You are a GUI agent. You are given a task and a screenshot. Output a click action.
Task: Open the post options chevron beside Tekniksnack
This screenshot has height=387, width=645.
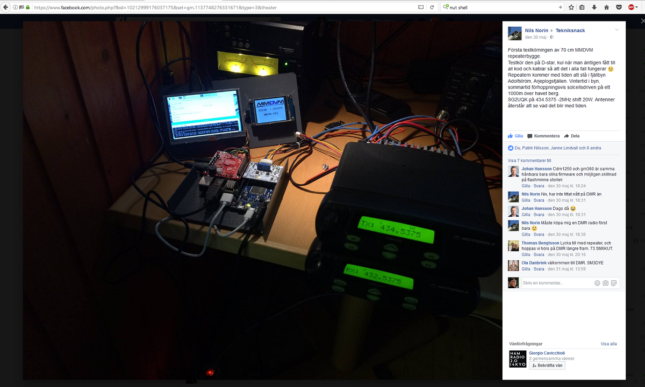coord(617,30)
